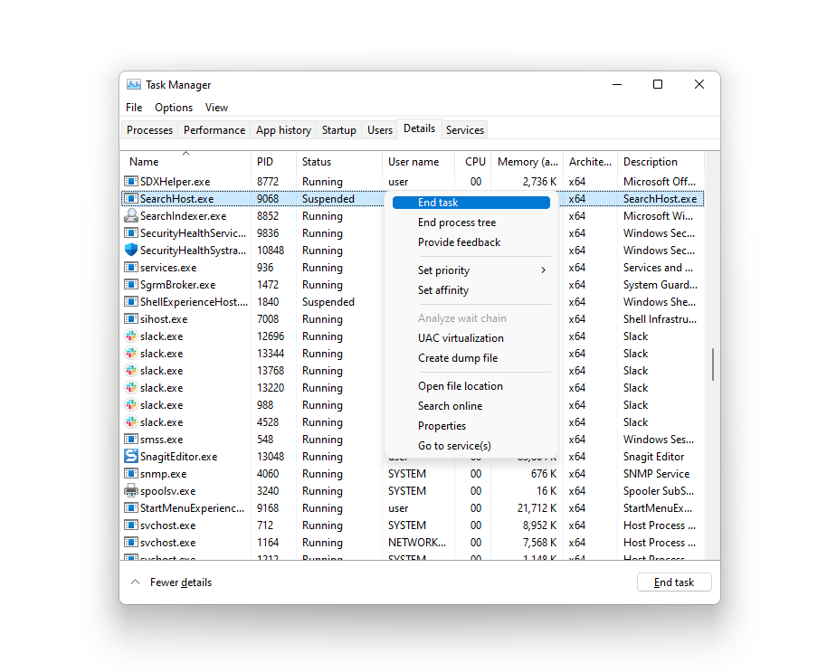
Task: Click the SgrmBroker.exe process icon
Action: [130, 285]
